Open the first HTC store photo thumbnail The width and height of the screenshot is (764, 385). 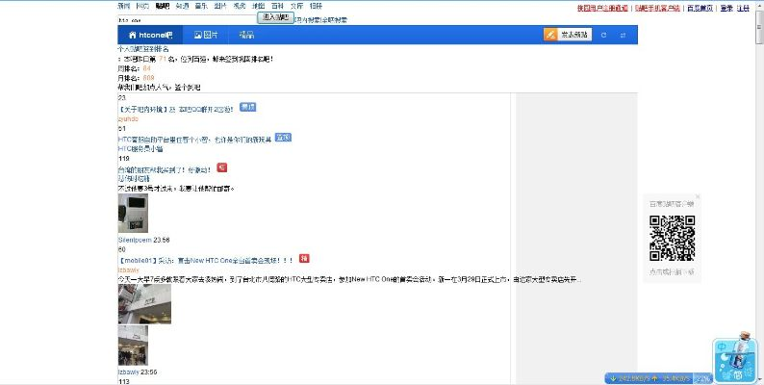144,303
